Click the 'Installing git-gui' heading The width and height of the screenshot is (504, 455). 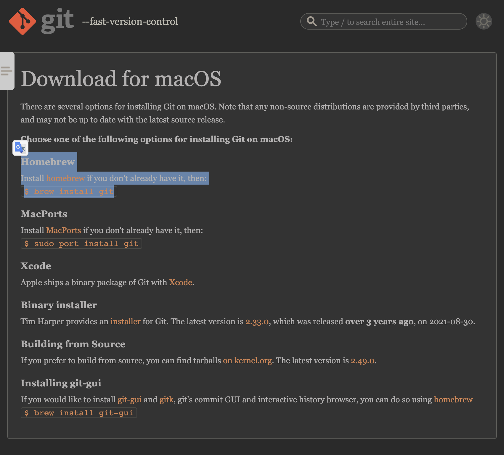click(x=61, y=383)
